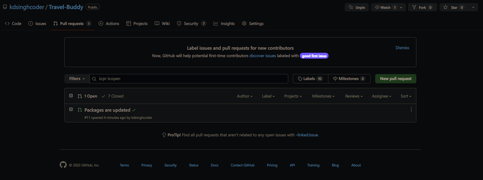Click the search magnifier icon
The height and width of the screenshot is (180, 483).
[94, 79]
